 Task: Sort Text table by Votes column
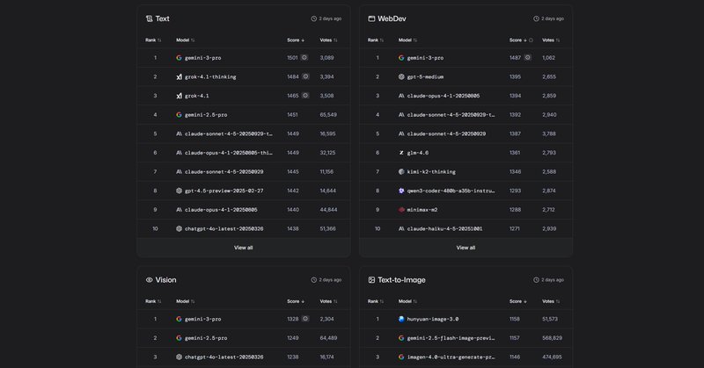pyautogui.click(x=328, y=40)
